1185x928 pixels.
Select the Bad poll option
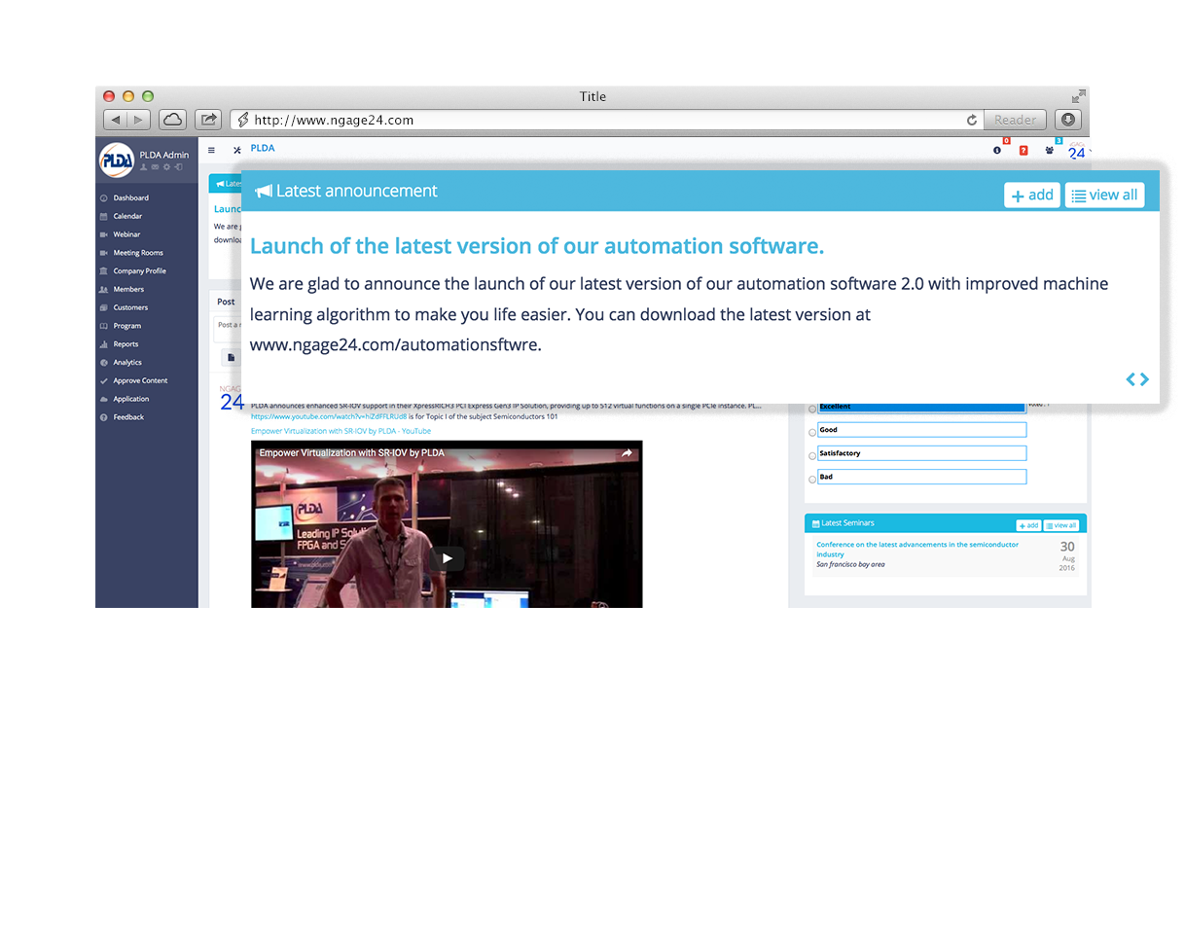coord(813,480)
